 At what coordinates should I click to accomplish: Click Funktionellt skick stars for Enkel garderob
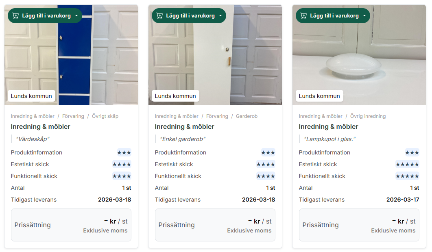(x=266, y=176)
